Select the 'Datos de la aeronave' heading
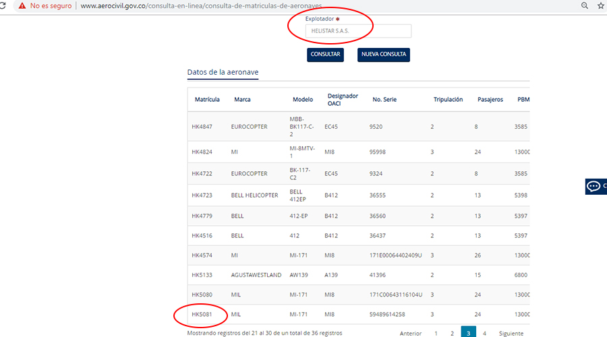This screenshot has width=607, height=337. point(223,72)
